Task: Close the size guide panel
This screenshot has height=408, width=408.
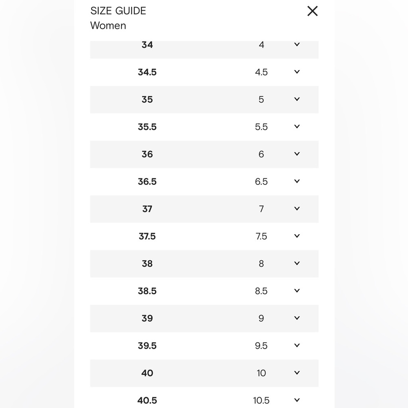Action: pyautogui.click(x=312, y=11)
